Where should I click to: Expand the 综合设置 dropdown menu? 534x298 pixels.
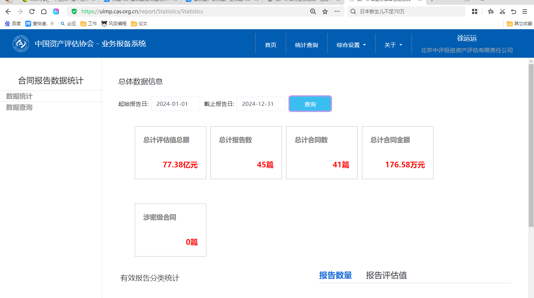(x=351, y=45)
